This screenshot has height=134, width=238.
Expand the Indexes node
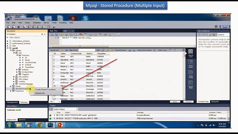pos(17,70)
